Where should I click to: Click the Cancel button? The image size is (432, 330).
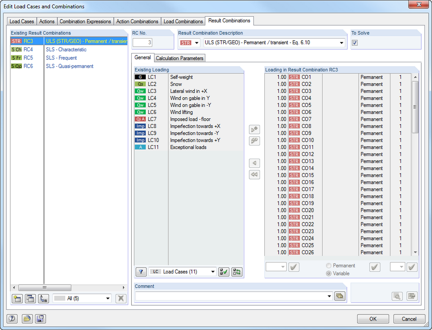(409, 319)
